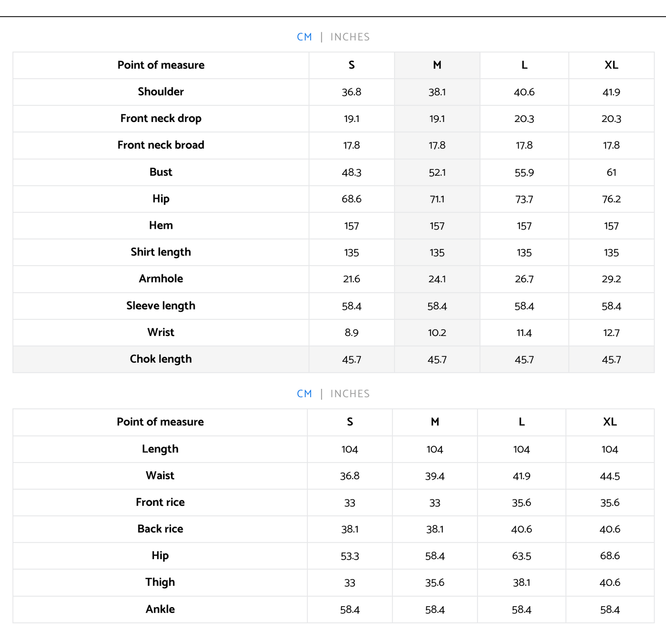Click the Bust value 61 for XL
This screenshot has width=666, height=642.
(611, 173)
